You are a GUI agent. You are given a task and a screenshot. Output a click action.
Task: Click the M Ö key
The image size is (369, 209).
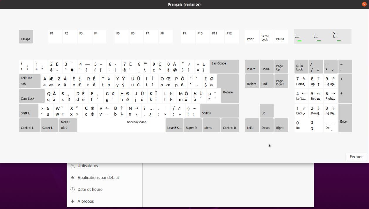(x=184, y=96)
